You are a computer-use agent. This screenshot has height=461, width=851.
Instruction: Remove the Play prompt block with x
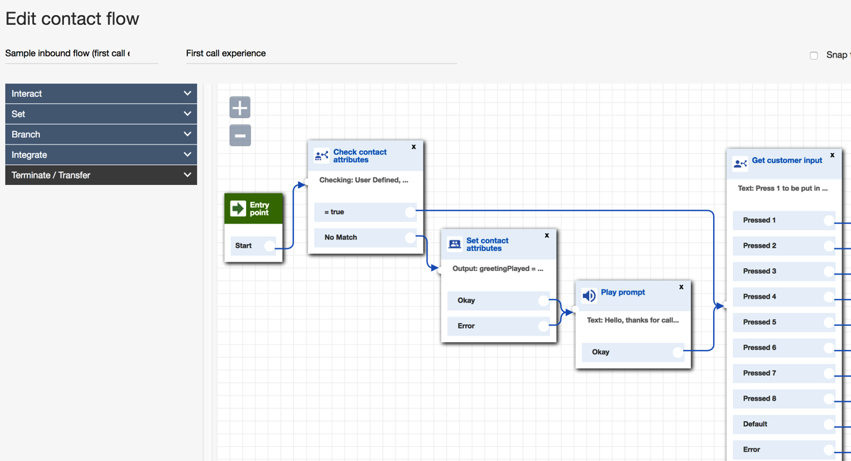(x=681, y=287)
